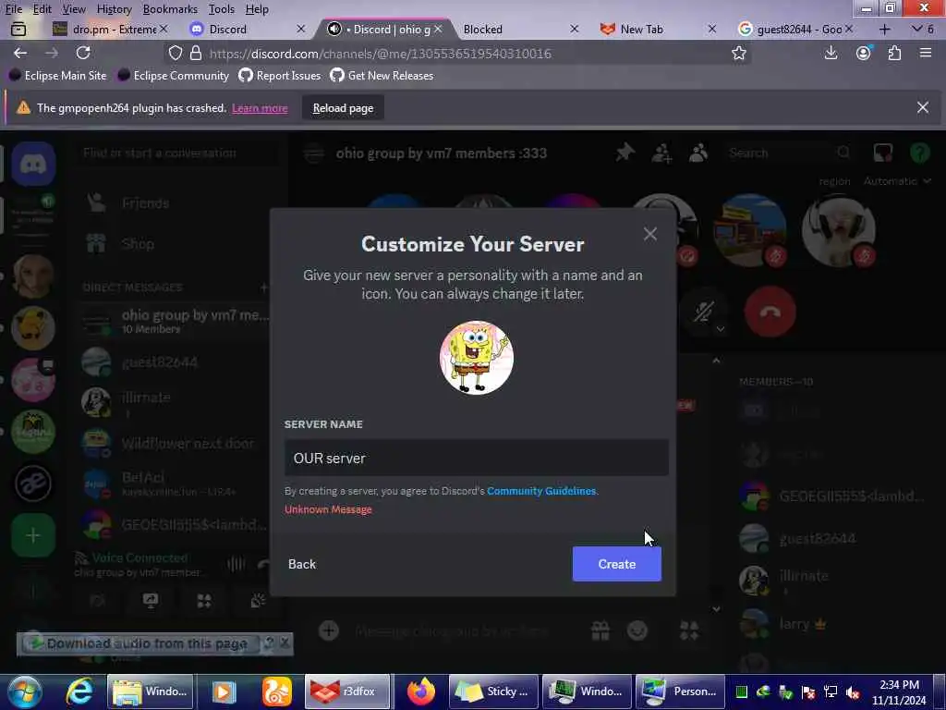
Task: Toggle the call microphone mute button
Action: 703,312
